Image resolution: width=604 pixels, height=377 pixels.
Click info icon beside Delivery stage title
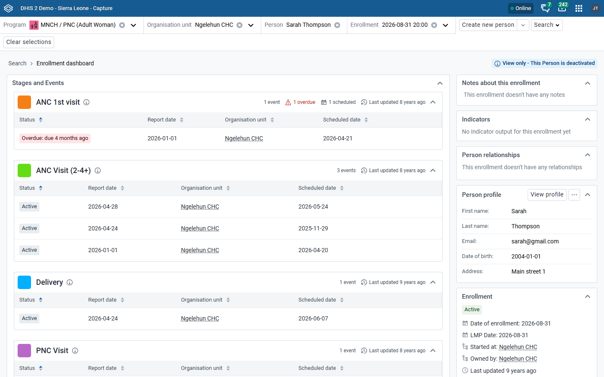point(70,282)
